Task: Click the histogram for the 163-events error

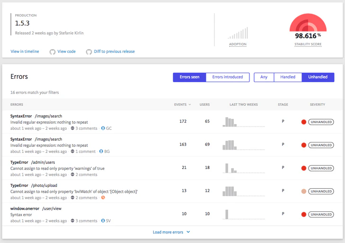Action: (x=244, y=145)
